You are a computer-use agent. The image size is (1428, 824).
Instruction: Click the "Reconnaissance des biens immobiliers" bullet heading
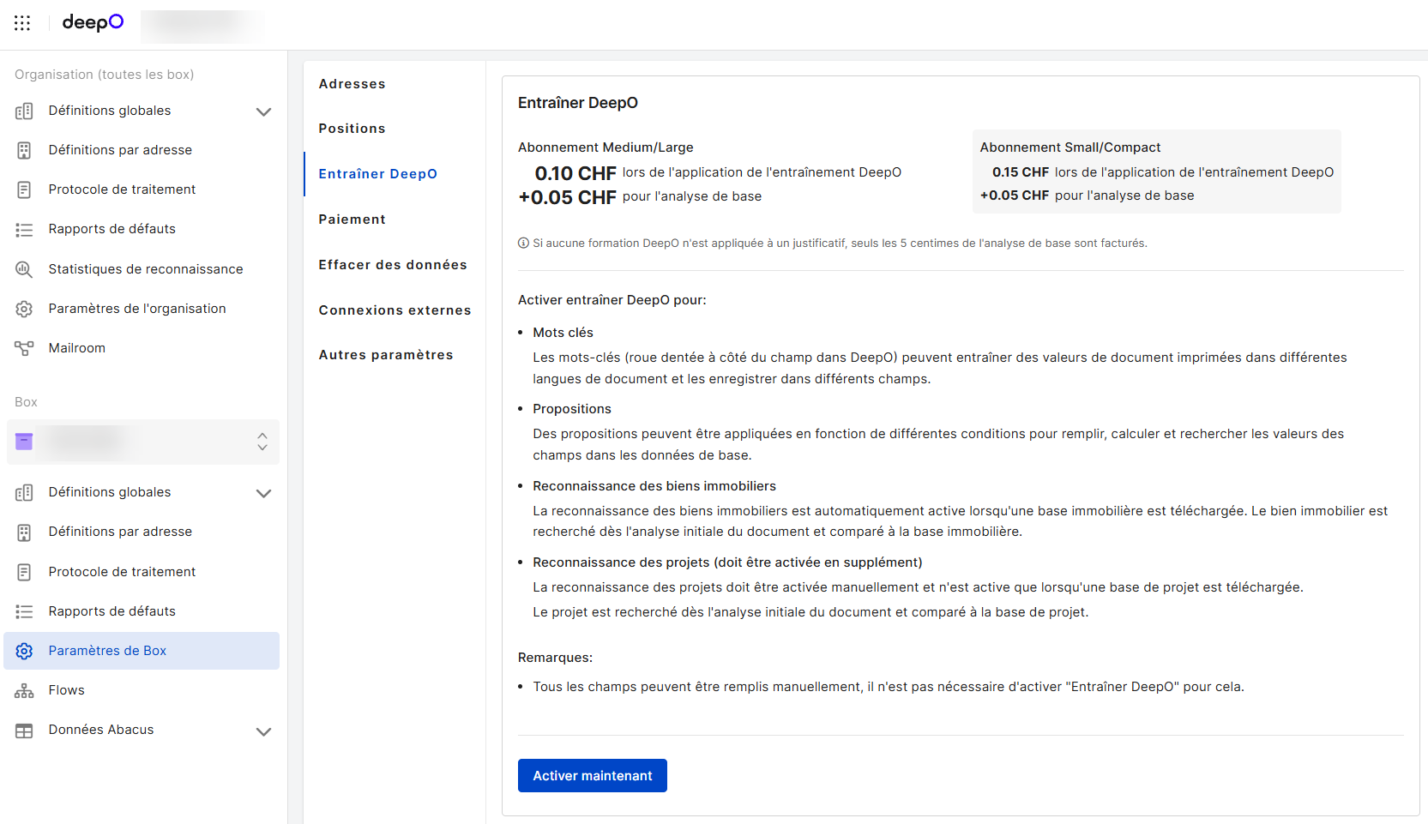pos(654,486)
